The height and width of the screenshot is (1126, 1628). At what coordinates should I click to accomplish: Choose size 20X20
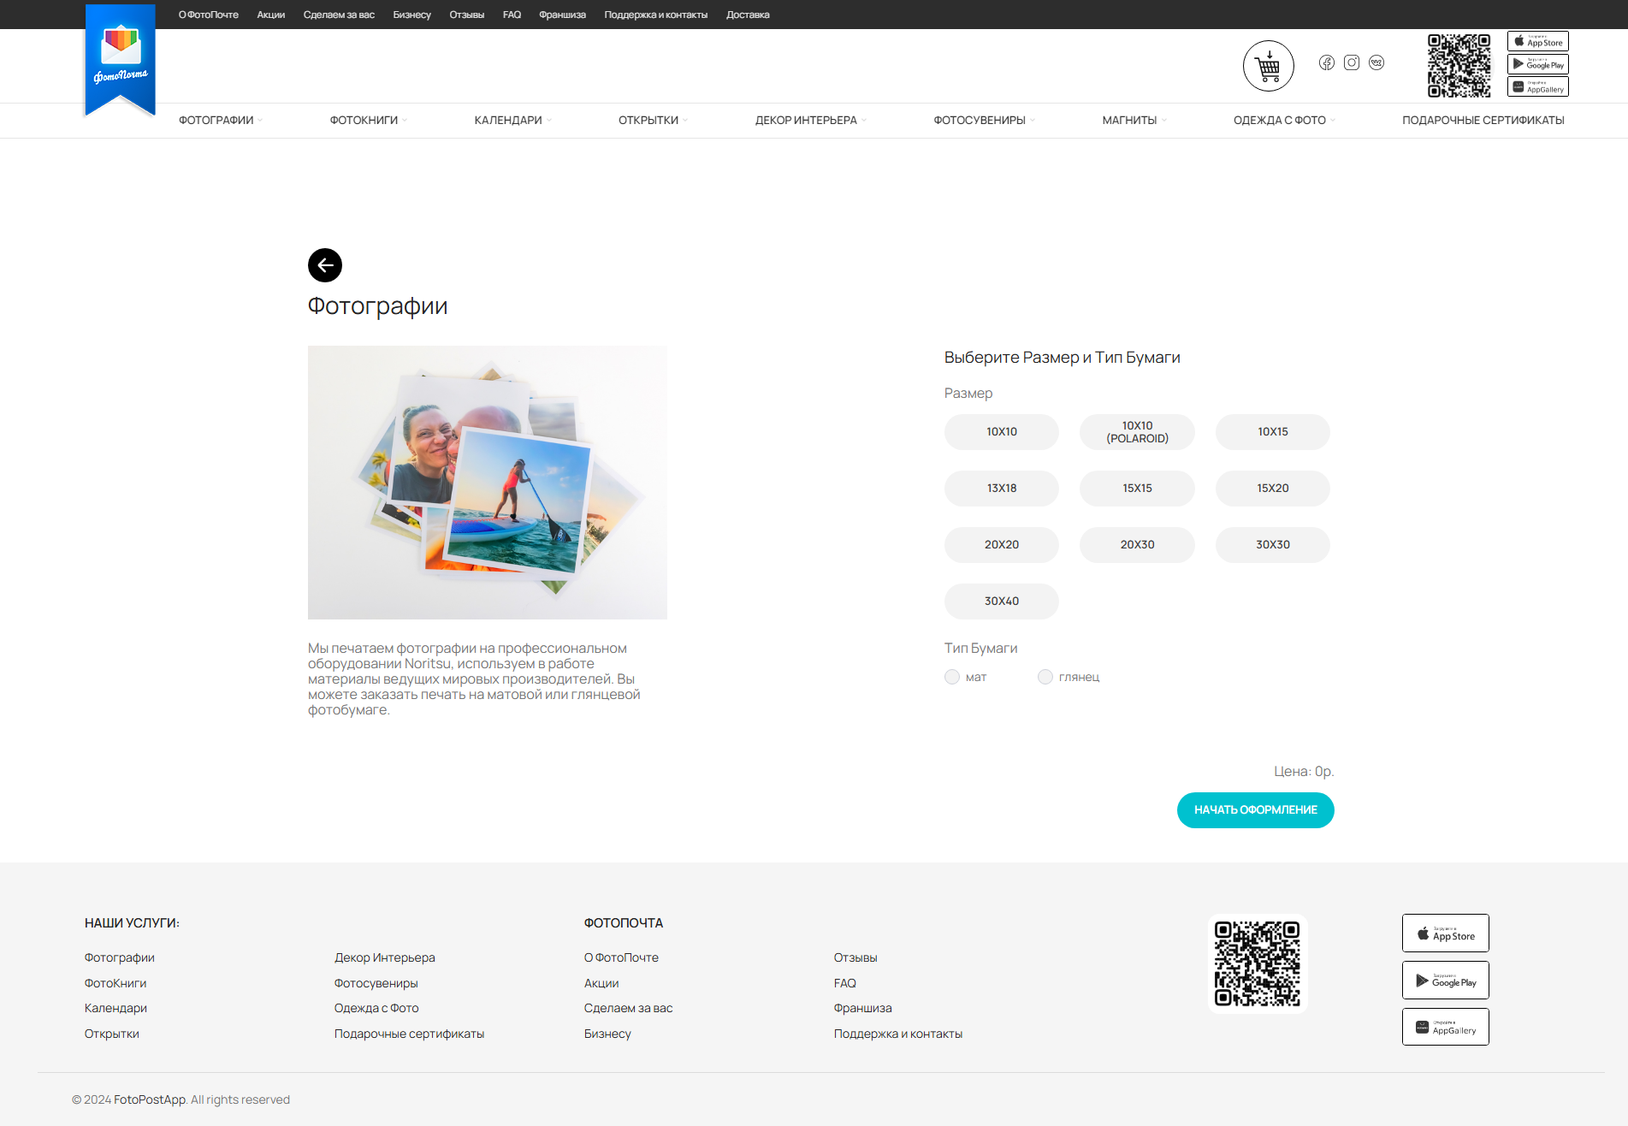pyautogui.click(x=1002, y=545)
